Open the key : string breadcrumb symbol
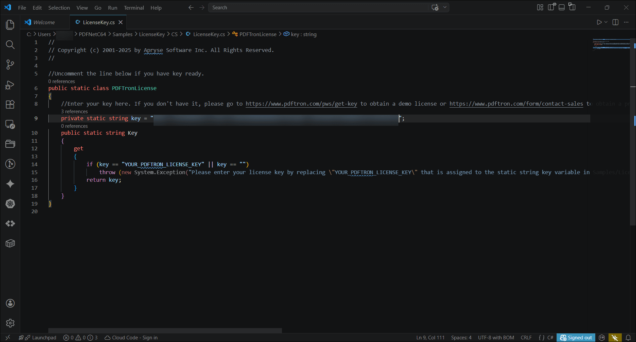The image size is (636, 342). click(300, 34)
